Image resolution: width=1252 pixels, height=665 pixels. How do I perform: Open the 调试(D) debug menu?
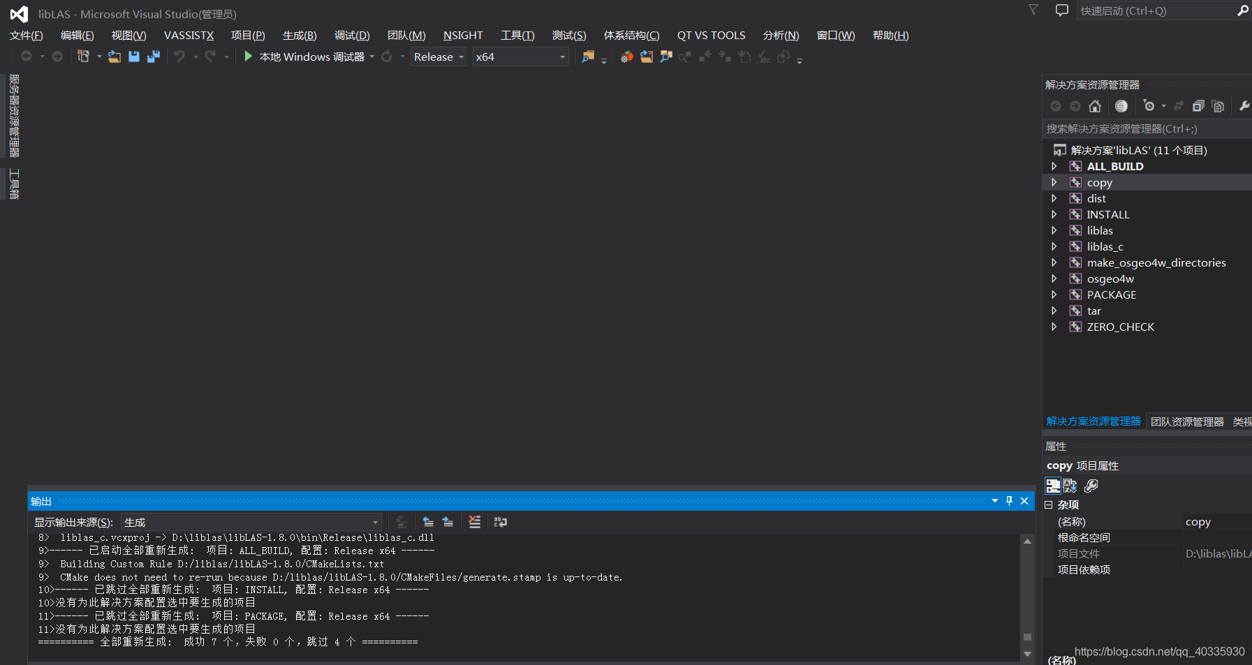tap(352, 36)
